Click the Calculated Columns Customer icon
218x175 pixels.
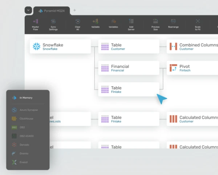(173, 119)
